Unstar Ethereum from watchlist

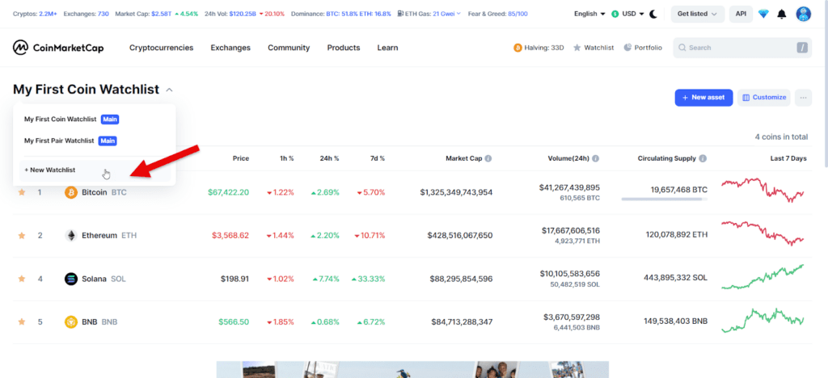[x=22, y=236]
